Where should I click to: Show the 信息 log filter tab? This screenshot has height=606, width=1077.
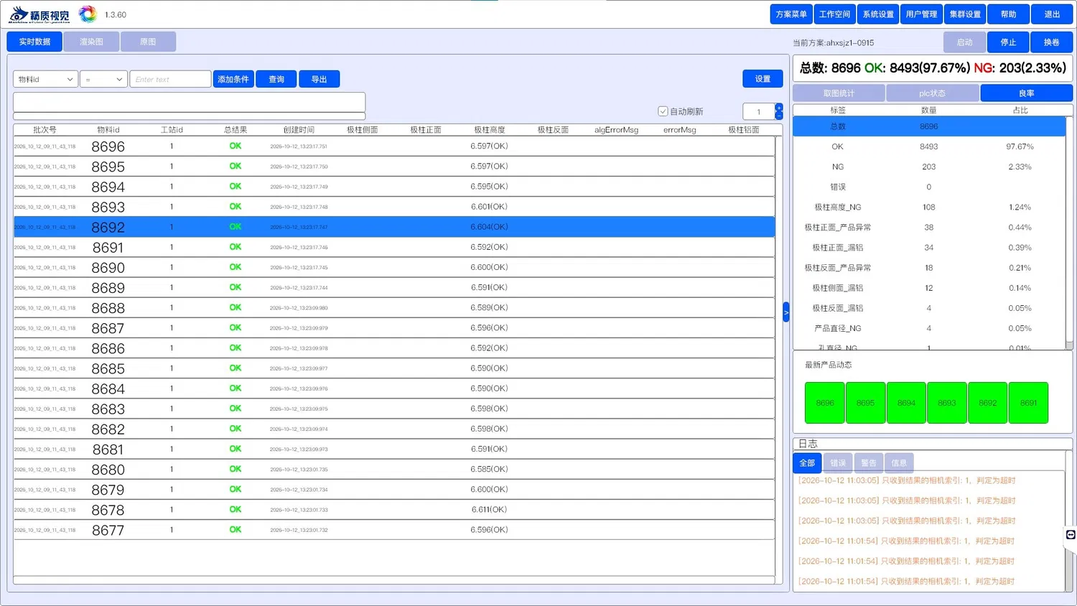[899, 463]
